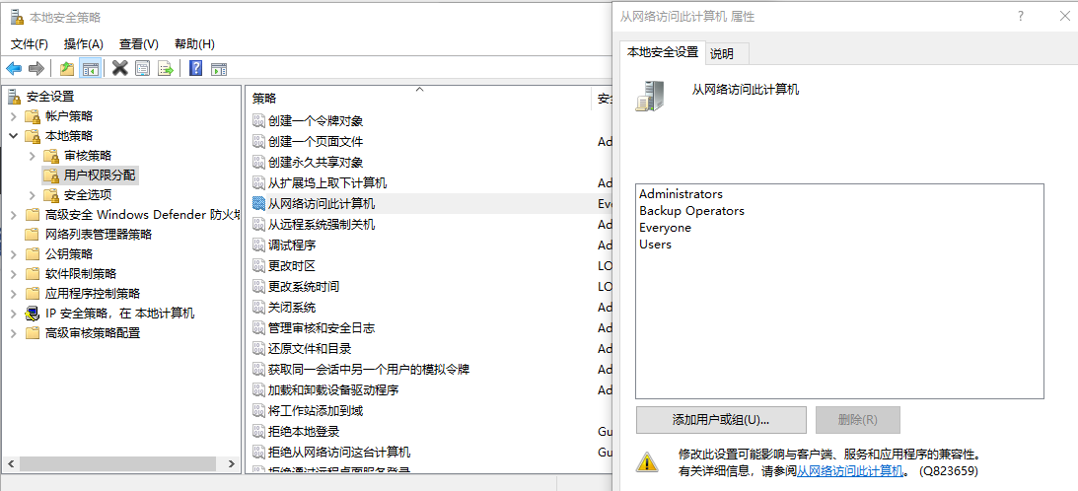Click the server icon in the properties dialog
The image size is (1078, 491).
[x=650, y=96]
